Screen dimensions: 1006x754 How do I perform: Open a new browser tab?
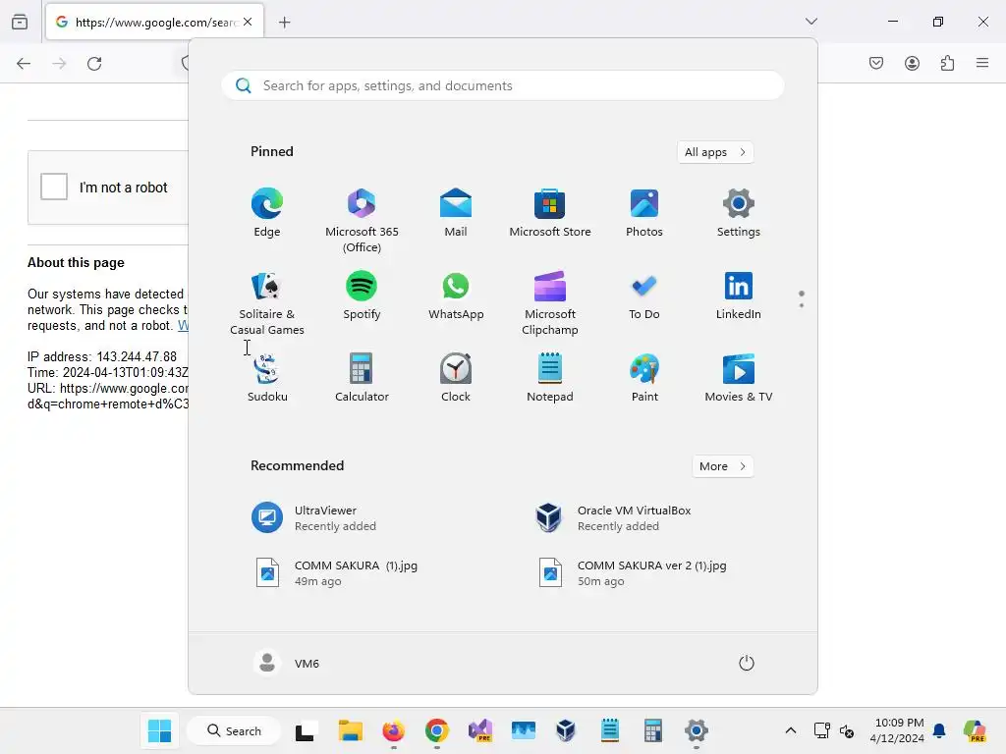point(284,22)
